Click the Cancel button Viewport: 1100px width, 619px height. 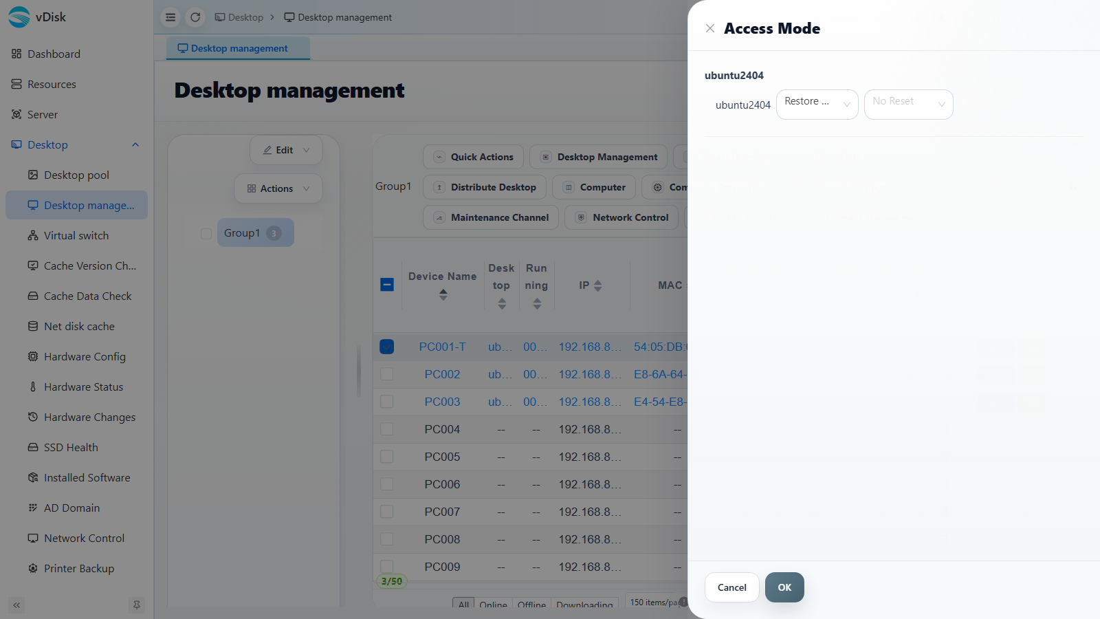coord(732,587)
